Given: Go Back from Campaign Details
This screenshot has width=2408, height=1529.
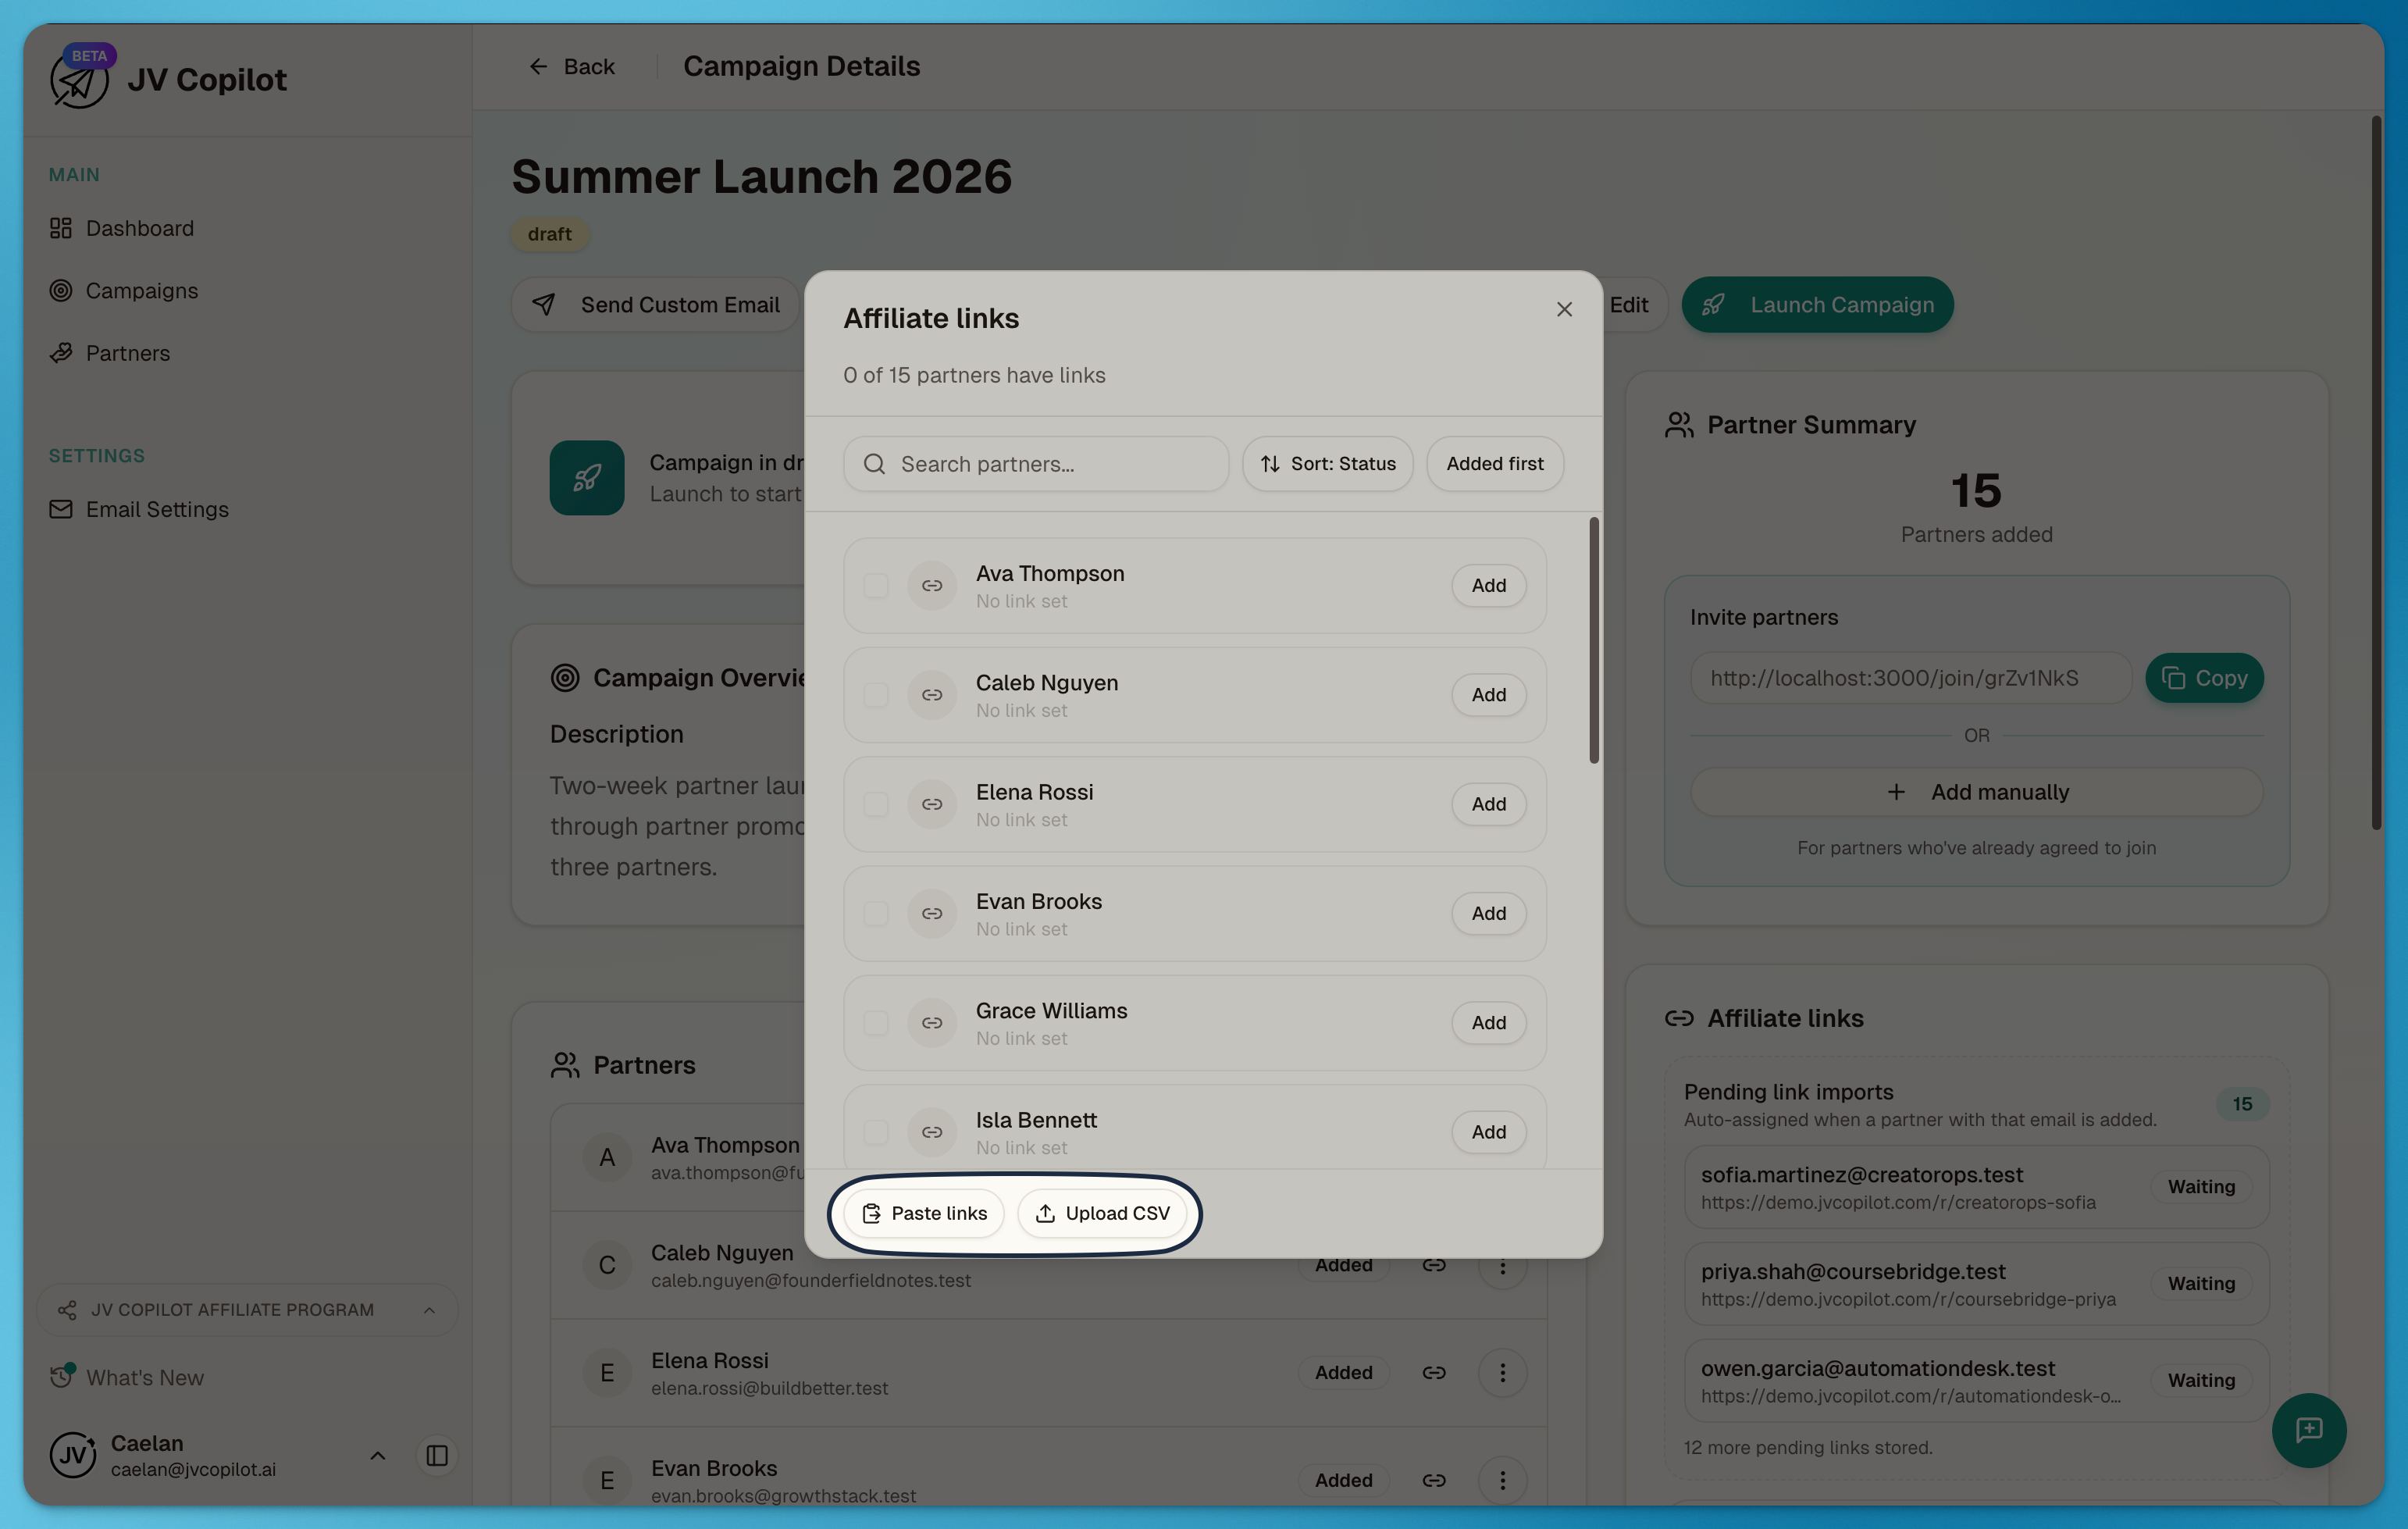Looking at the screenshot, I should (572, 66).
